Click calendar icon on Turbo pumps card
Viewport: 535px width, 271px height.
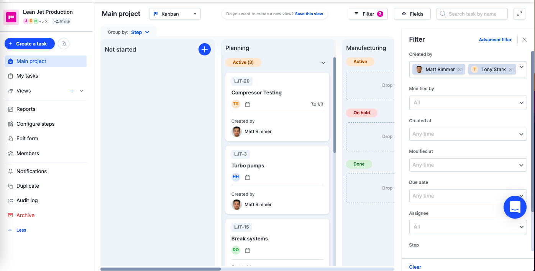click(248, 177)
